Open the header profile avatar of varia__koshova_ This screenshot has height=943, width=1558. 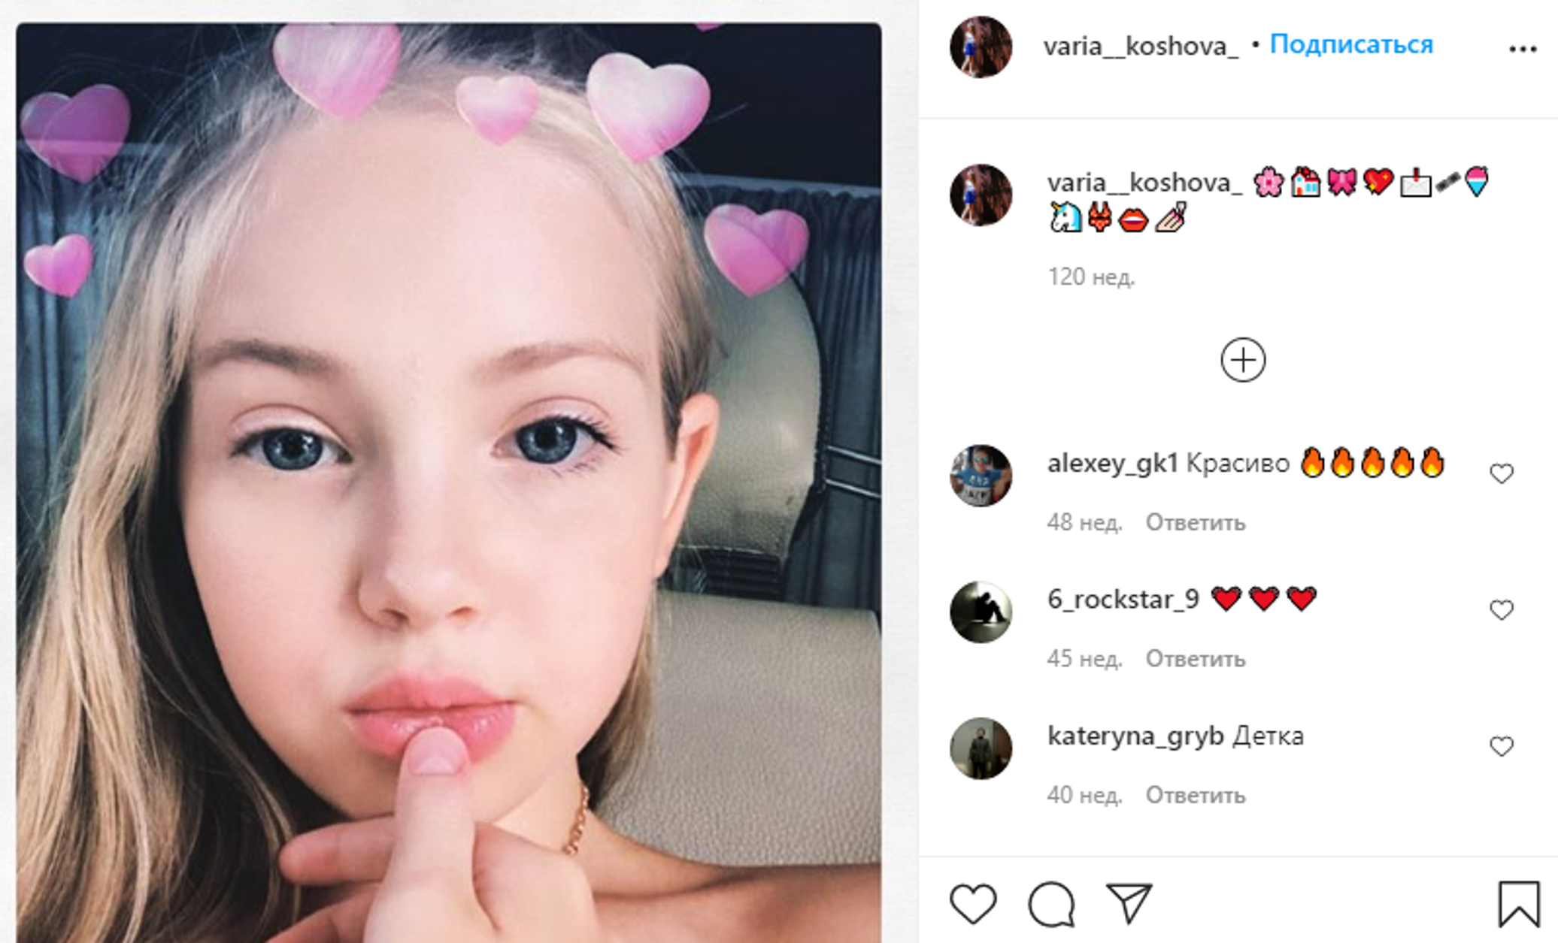(x=981, y=47)
